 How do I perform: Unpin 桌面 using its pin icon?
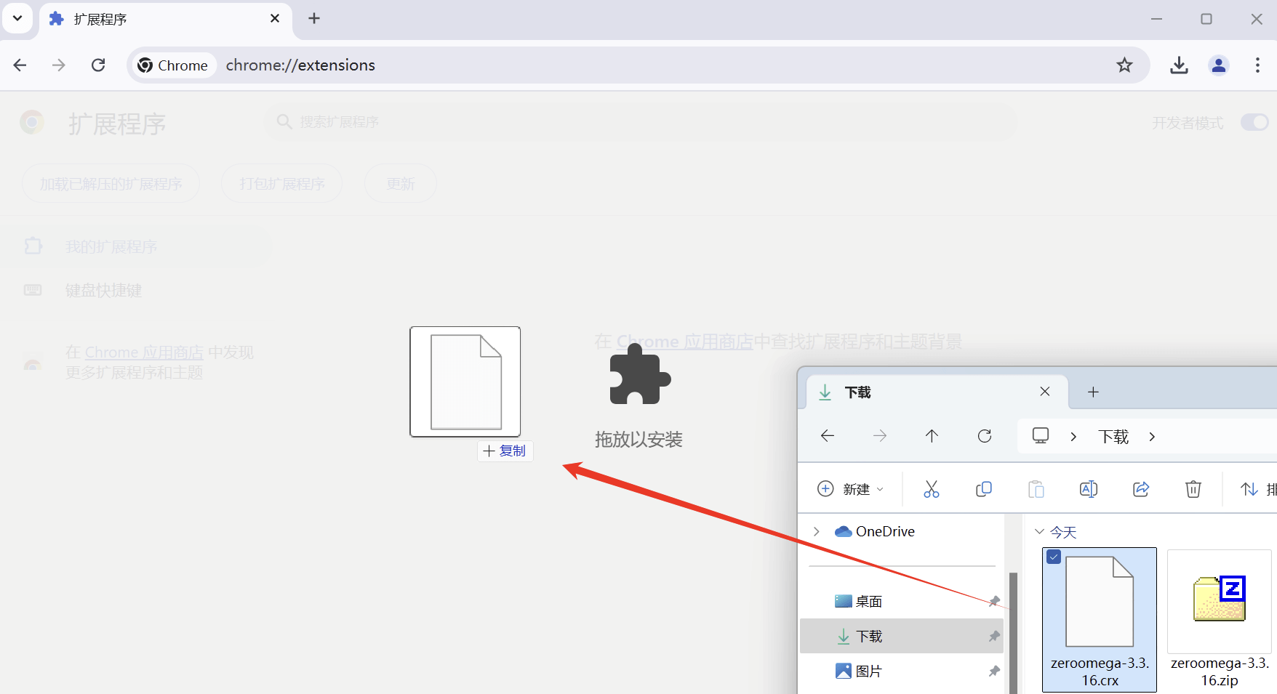994,602
